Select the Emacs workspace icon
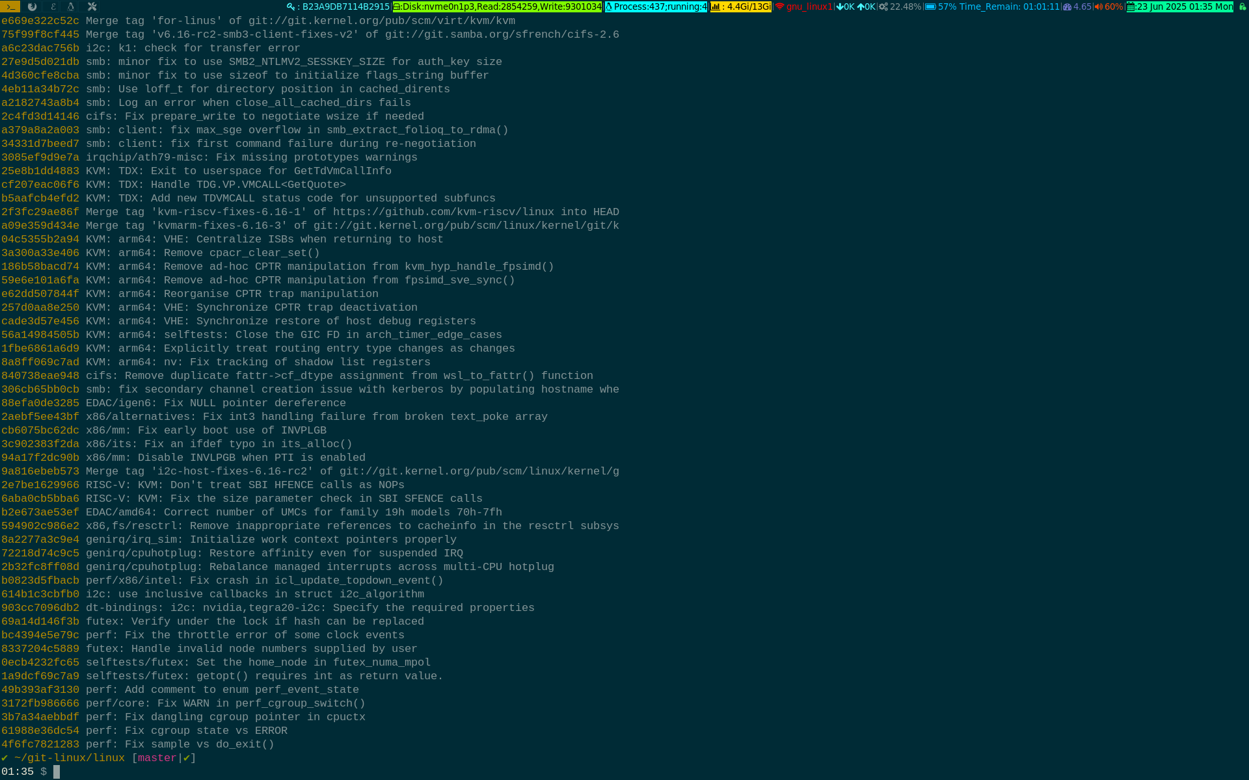 pos(52,6)
